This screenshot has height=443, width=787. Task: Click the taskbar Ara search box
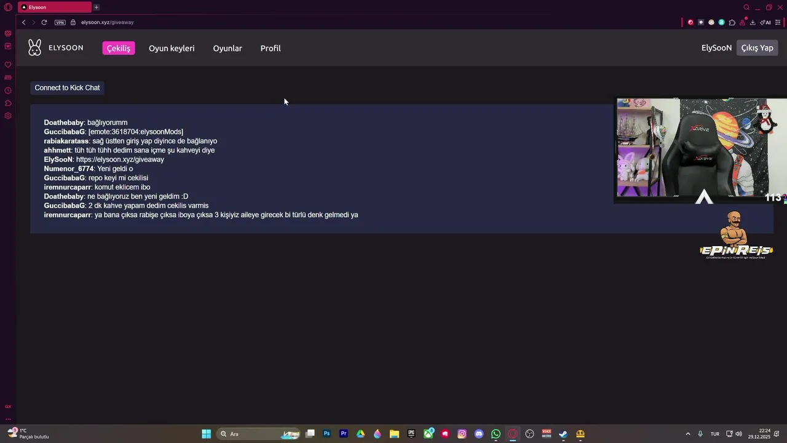point(258,434)
